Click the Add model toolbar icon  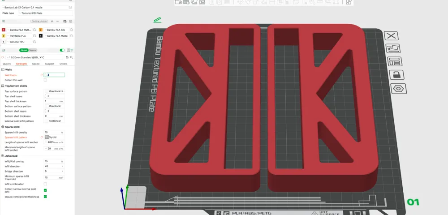click(x=178, y=2)
